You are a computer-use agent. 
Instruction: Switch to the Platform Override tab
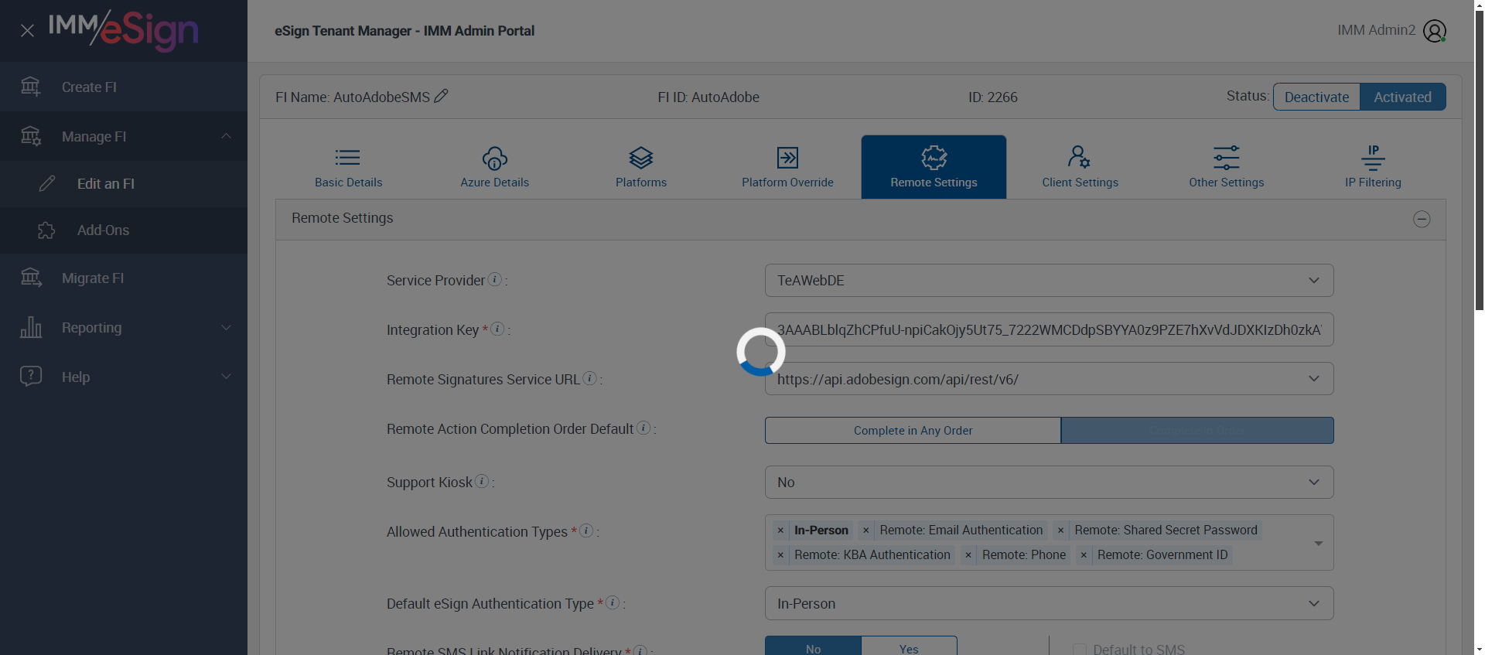point(787,167)
